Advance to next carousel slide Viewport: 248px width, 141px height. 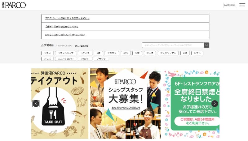pyautogui.click(x=215, y=104)
